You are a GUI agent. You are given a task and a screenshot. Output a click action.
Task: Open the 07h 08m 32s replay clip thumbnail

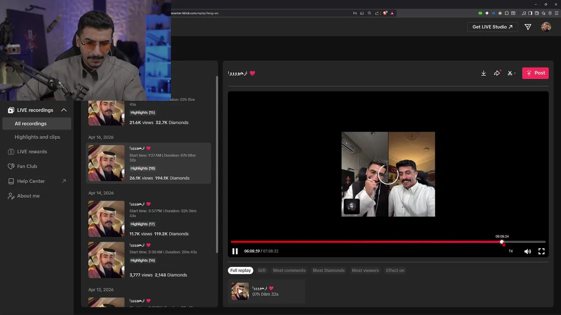pos(240,291)
